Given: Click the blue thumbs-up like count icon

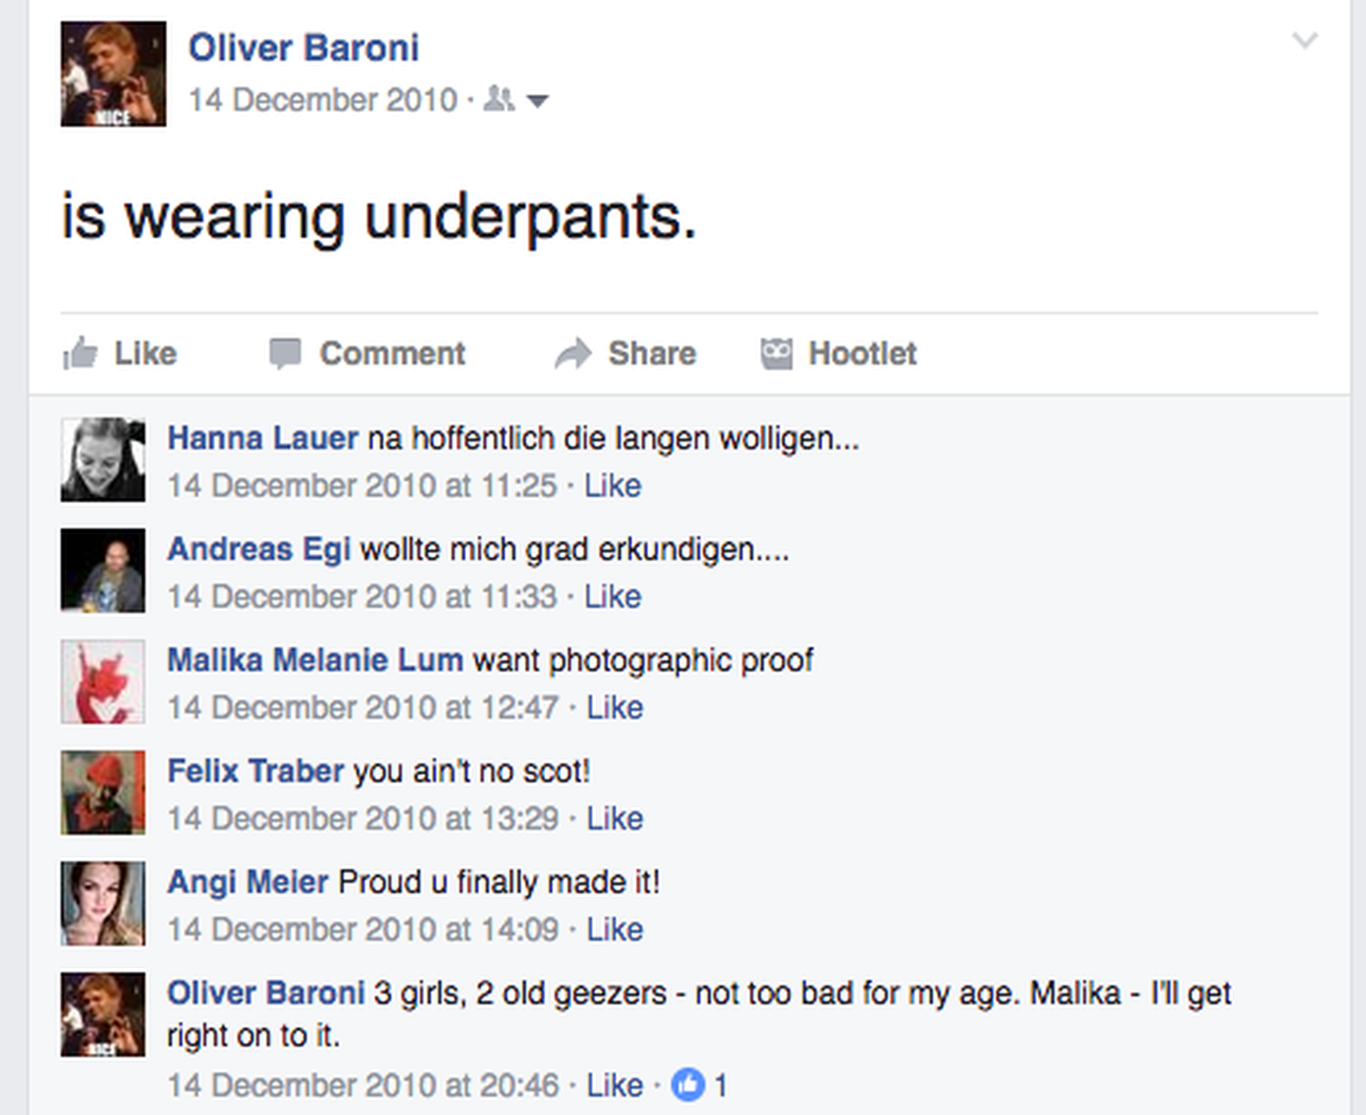Looking at the screenshot, I should [687, 1085].
